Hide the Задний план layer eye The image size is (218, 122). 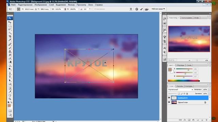point(169,102)
